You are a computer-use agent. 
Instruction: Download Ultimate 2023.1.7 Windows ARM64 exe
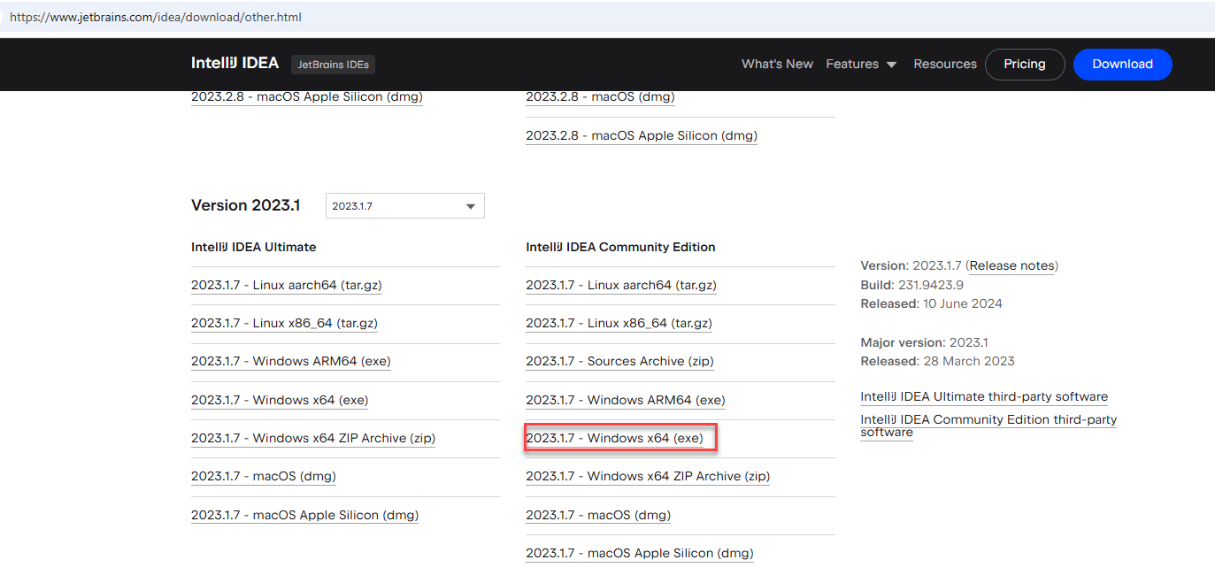pyautogui.click(x=291, y=361)
